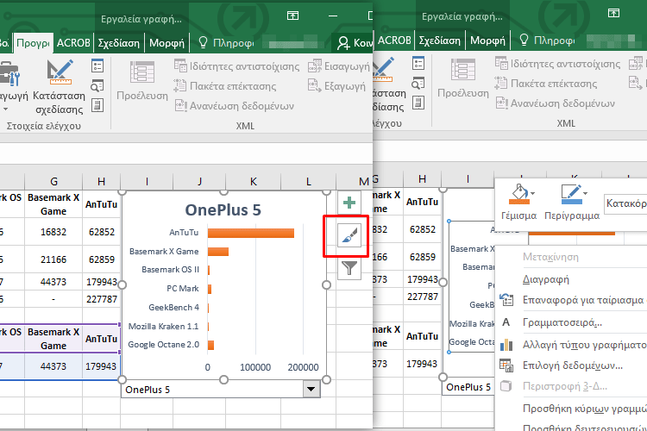The width and height of the screenshot is (647, 431).
Task: Click control properties icon in right window ribbon
Action: [418, 64]
